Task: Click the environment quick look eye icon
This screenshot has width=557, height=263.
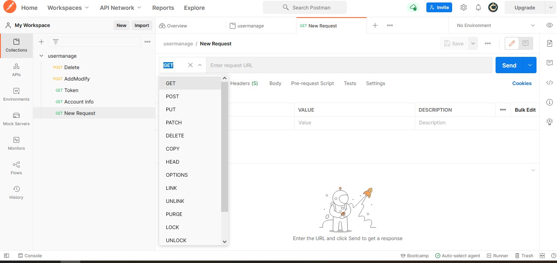Action: (550, 25)
